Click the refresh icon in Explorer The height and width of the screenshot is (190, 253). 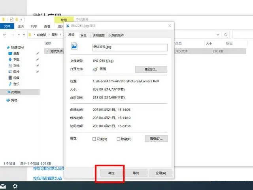click(226, 35)
